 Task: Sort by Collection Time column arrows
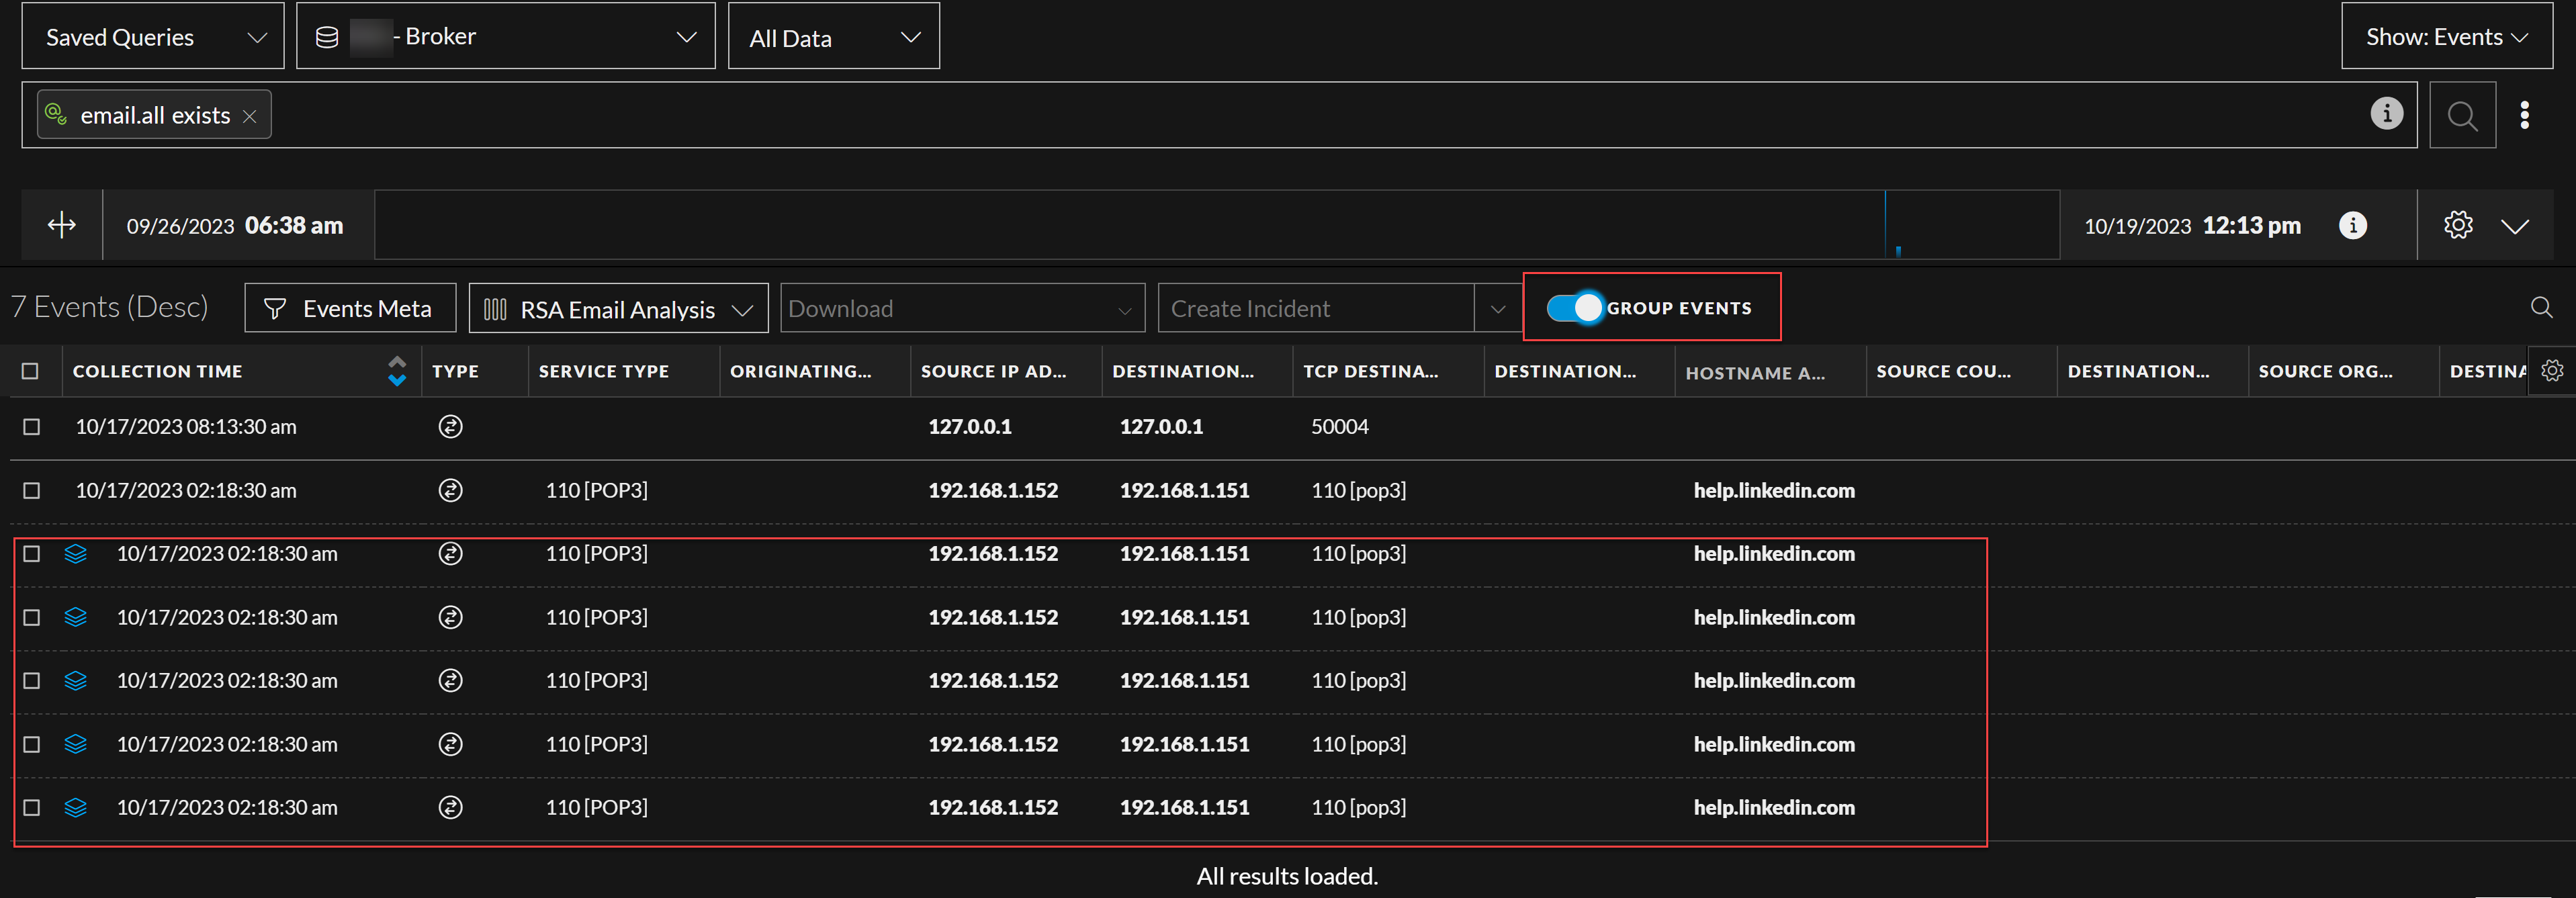pyautogui.click(x=397, y=371)
